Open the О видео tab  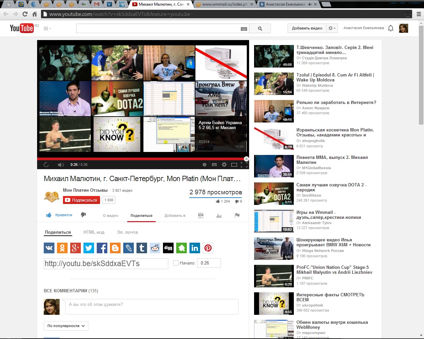tap(111, 216)
